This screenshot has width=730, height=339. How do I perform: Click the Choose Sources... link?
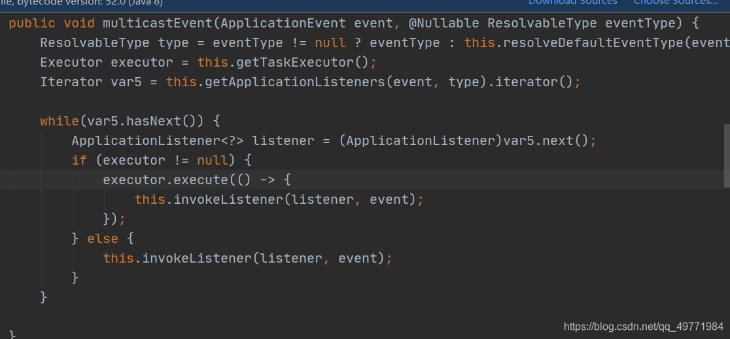[x=676, y=3]
